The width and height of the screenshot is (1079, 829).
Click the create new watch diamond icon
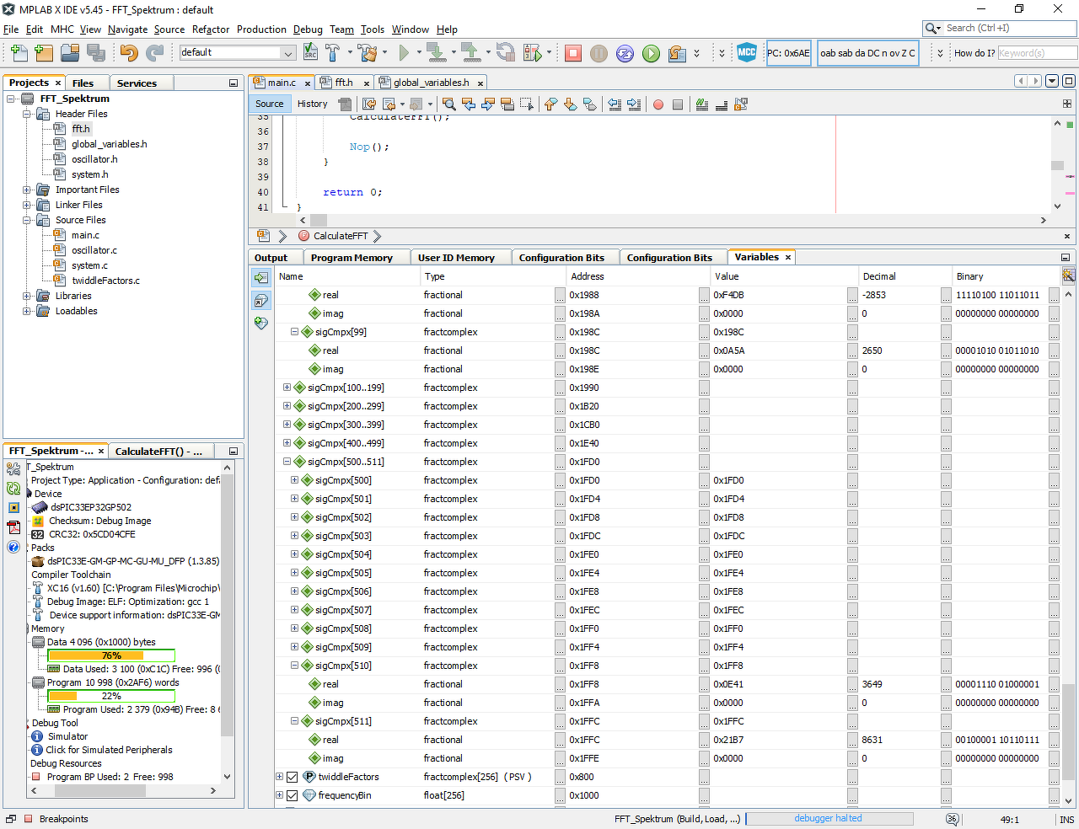[x=261, y=323]
